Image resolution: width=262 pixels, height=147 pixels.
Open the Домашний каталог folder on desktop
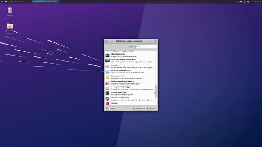tap(10, 26)
